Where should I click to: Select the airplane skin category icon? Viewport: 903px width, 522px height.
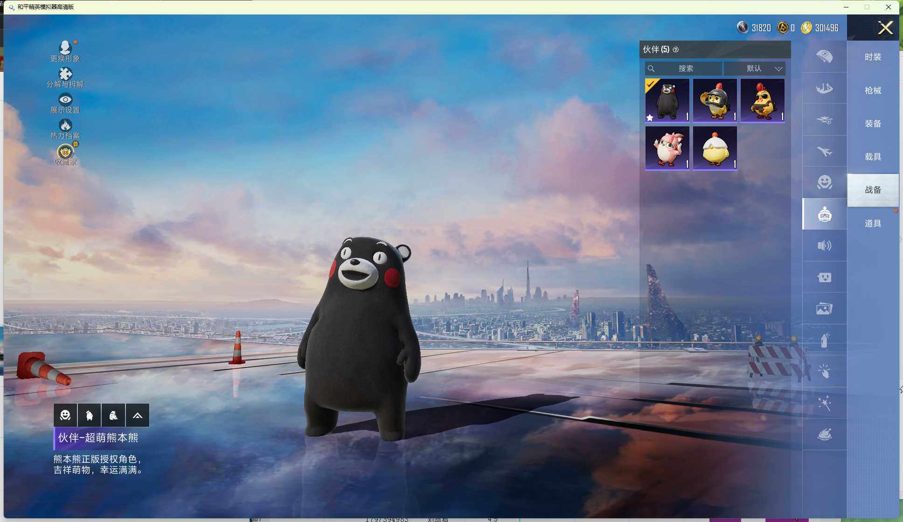point(824,151)
